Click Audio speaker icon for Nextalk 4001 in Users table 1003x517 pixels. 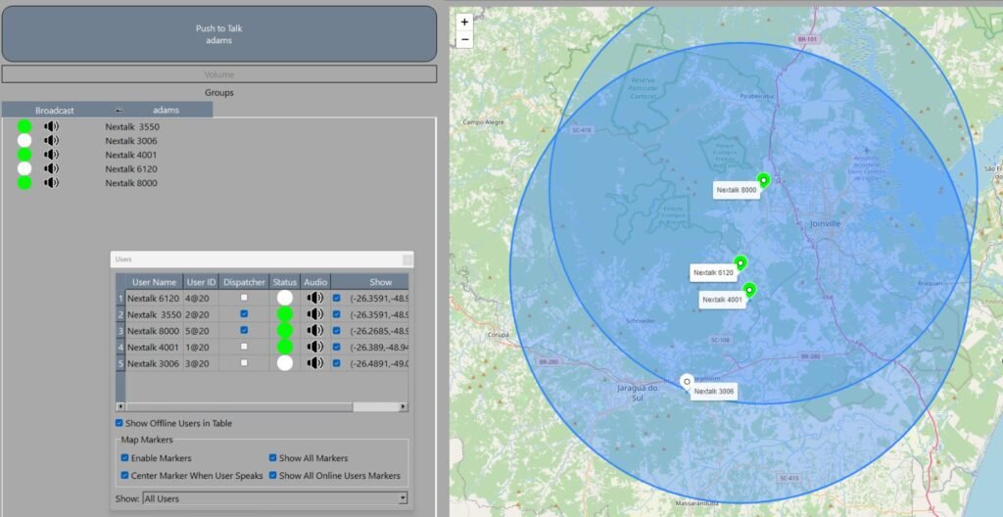click(x=314, y=347)
